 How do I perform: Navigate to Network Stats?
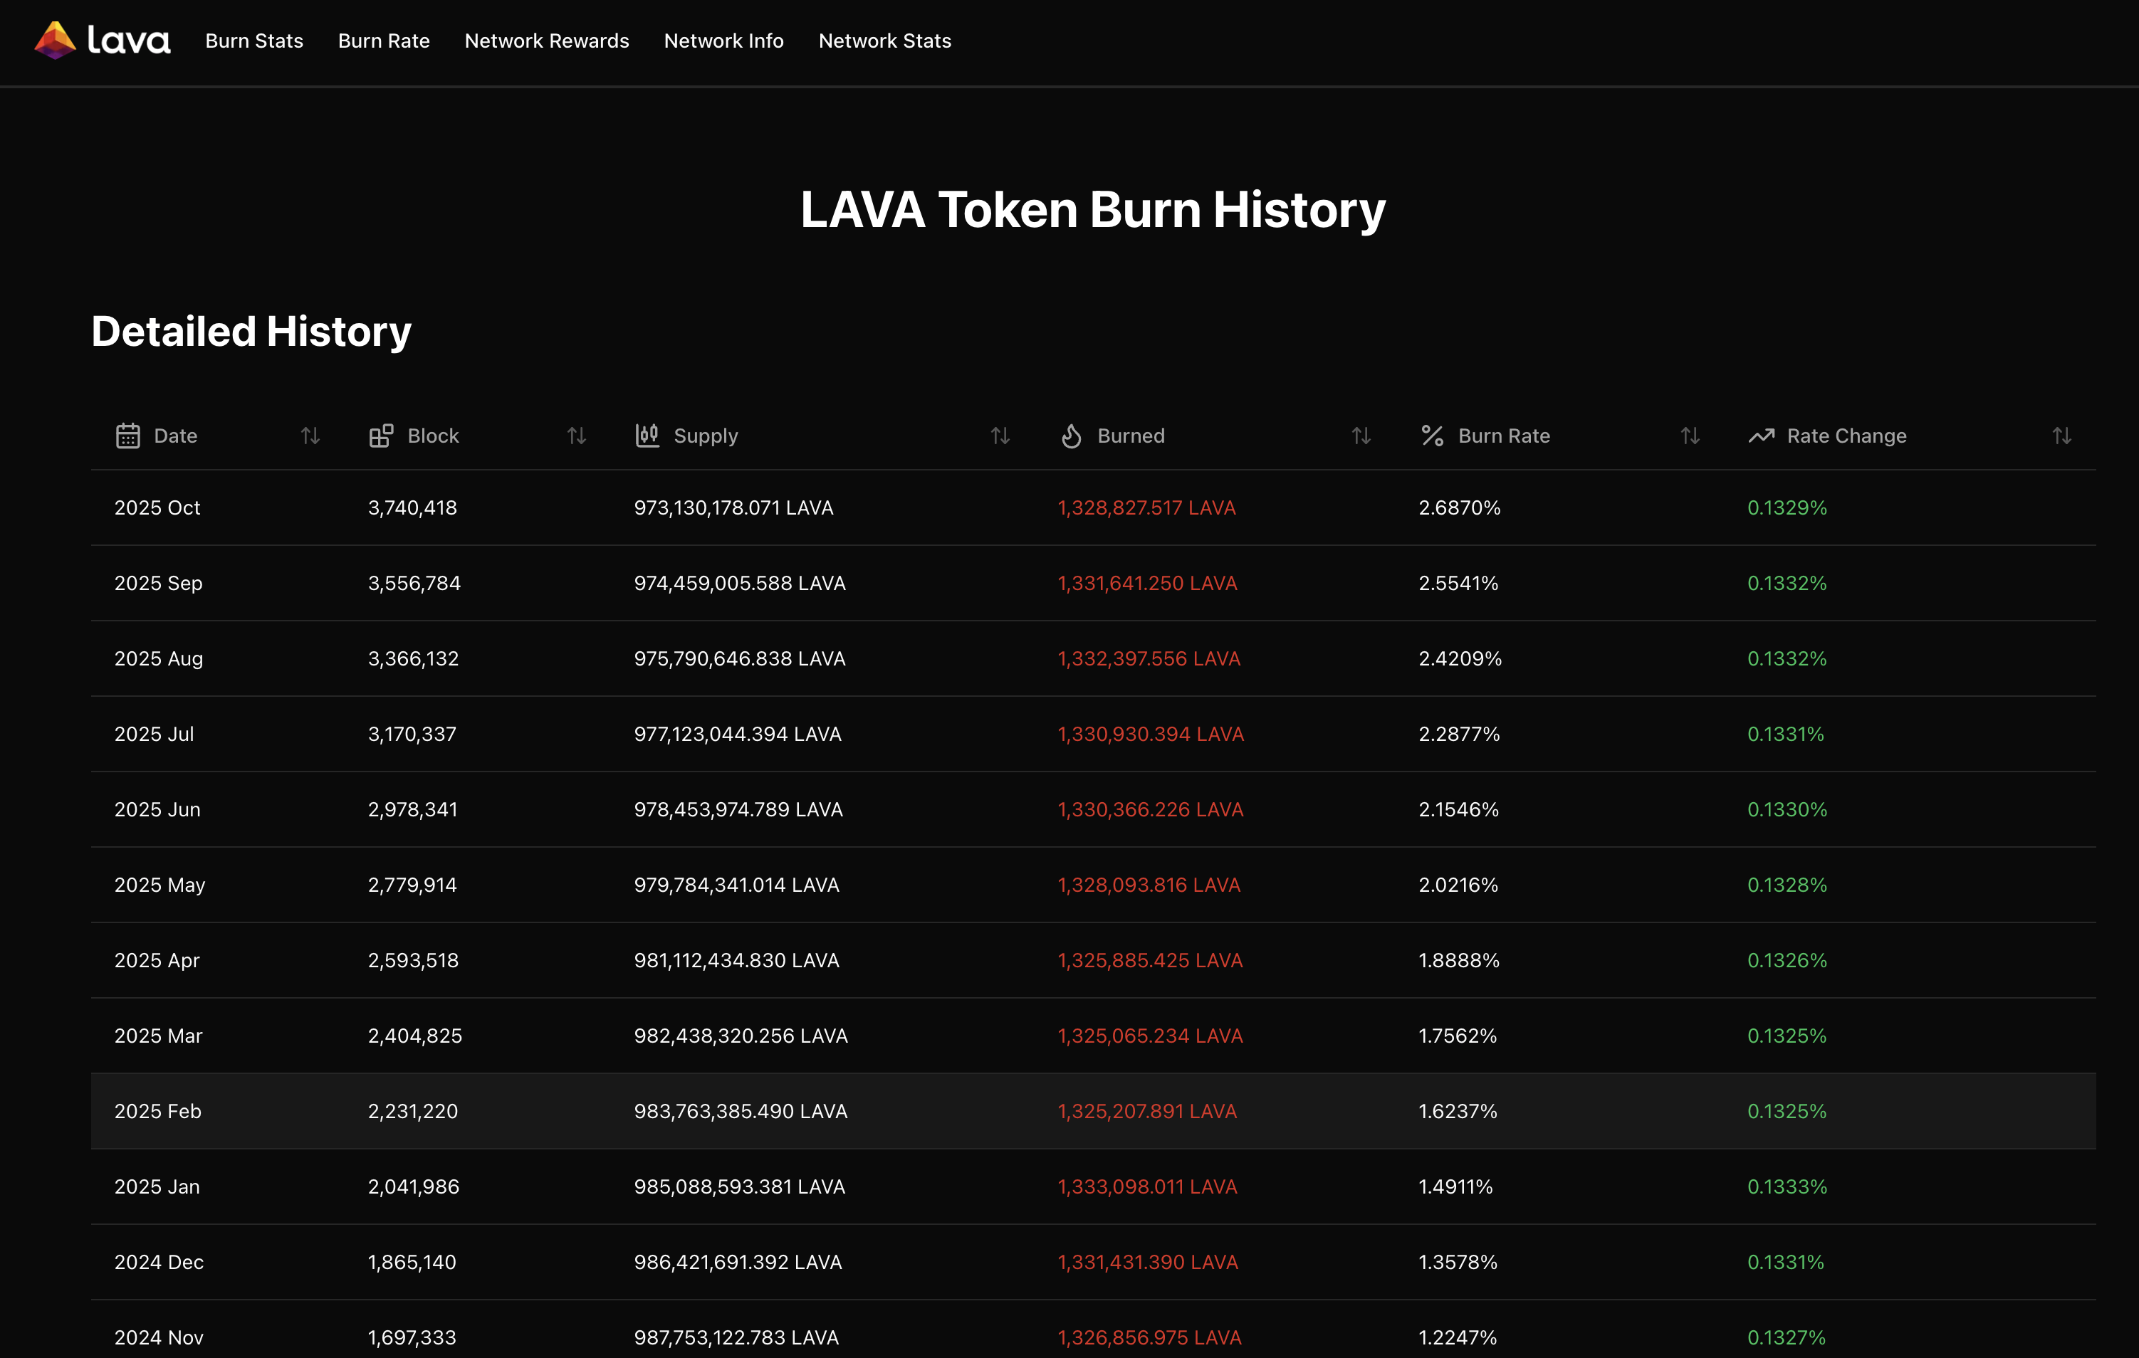coord(885,41)
